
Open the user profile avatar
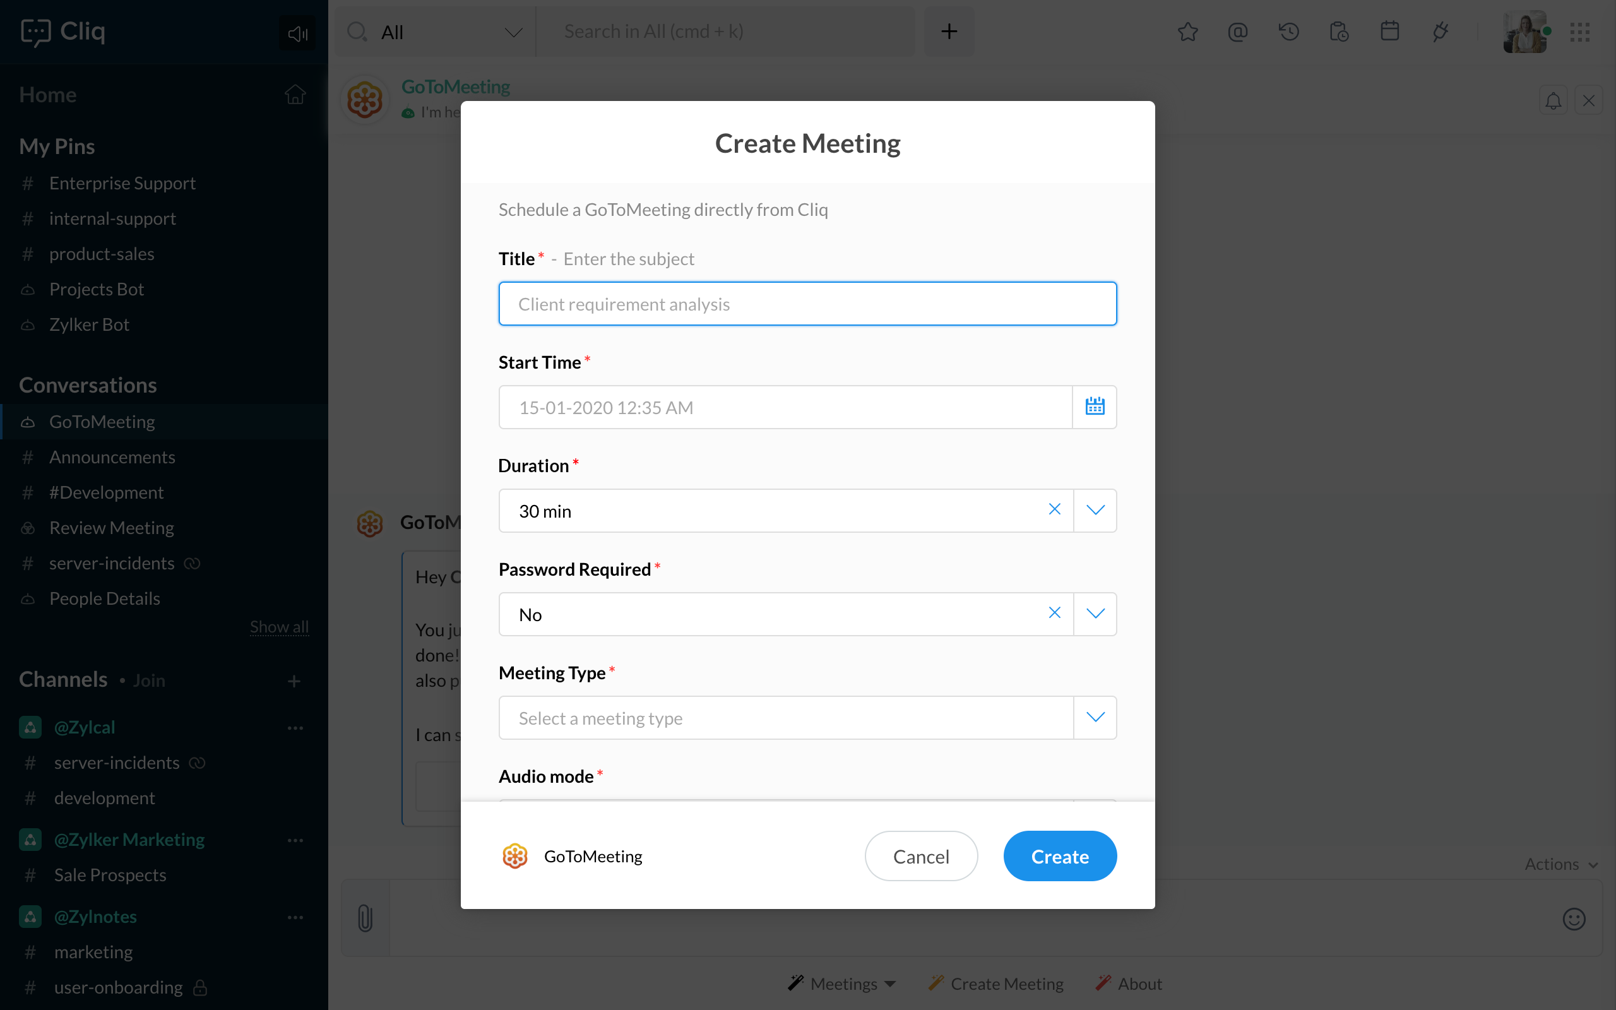coord(1525,32)
